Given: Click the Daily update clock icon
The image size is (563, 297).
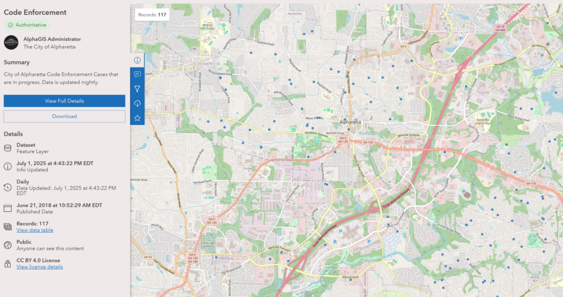Looking at the screenshot, I should coord(8,188).
